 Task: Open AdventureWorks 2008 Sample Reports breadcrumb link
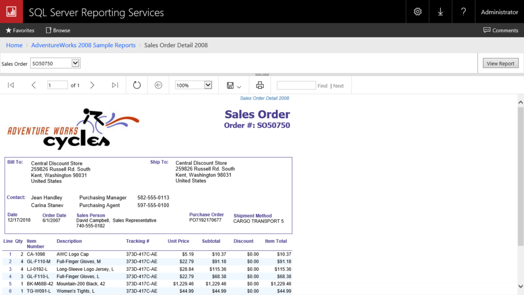(83, 45)
